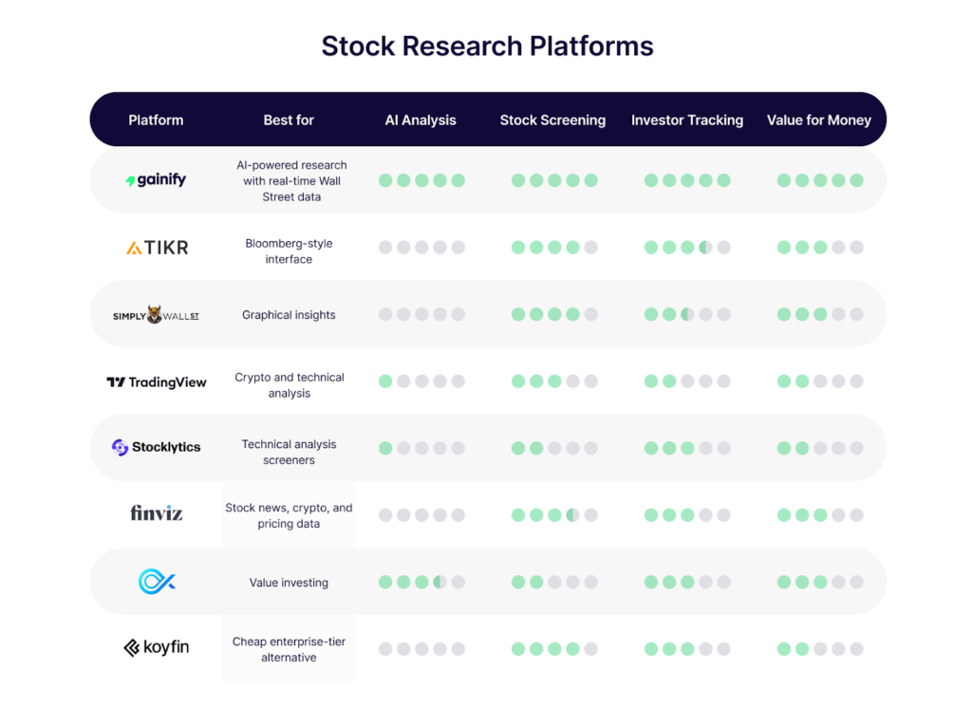972x725 pixels.
Task: Click the koyfin logo
Action: [x=157, y=647]
